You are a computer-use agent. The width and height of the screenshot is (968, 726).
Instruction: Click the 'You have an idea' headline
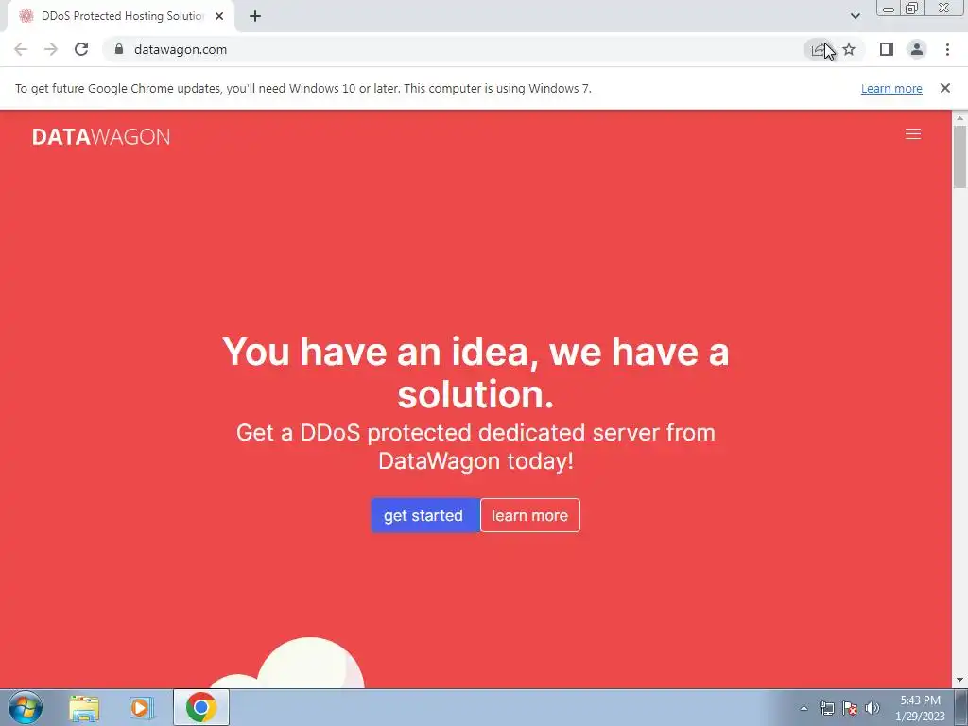[475, 372]
